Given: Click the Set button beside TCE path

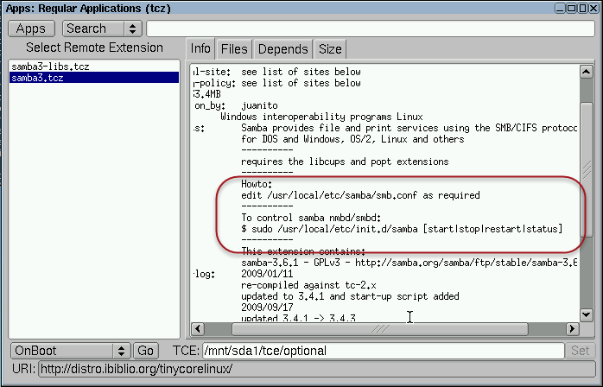Looking at the screenshot, I should [x=580, y=351].
